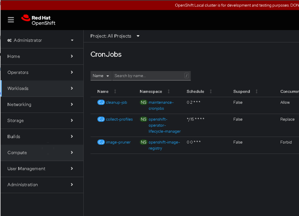Expand the User Management navigation section
Viewport: 299px width, 216px height.
click(42, 169)
